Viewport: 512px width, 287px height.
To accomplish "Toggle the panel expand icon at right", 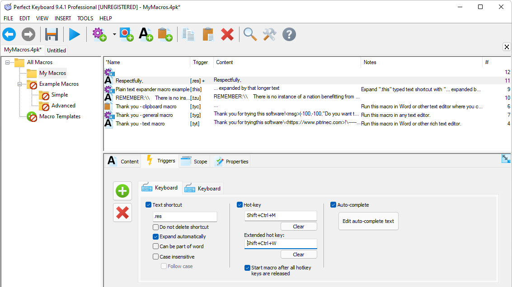I will tap(506, 158).
